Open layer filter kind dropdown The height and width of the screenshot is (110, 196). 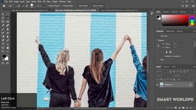pos(162,71)
